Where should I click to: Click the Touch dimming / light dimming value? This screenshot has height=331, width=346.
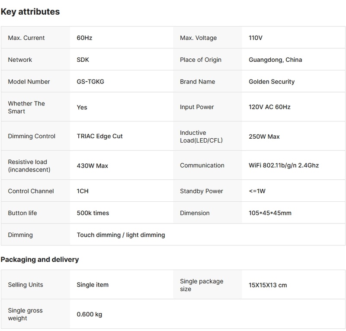(121, 235)
